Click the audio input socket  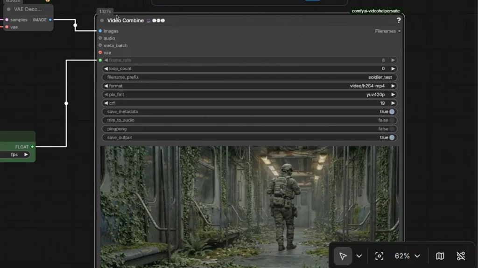click(x=100, y=38)
